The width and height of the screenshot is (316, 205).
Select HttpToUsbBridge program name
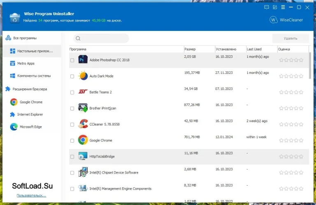click(102, 156)
